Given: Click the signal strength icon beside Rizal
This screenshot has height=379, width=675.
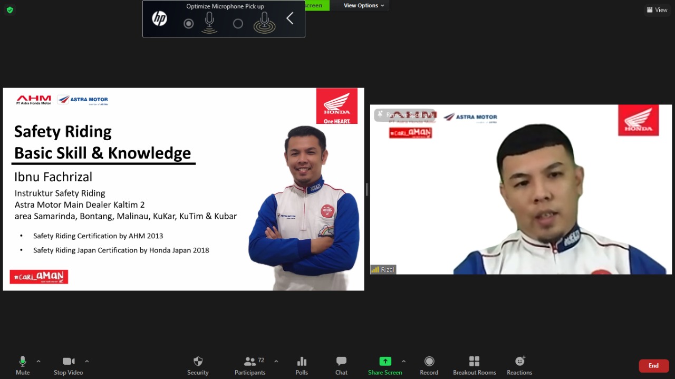Looking at the screenshot, I should [x=375, y=269].
